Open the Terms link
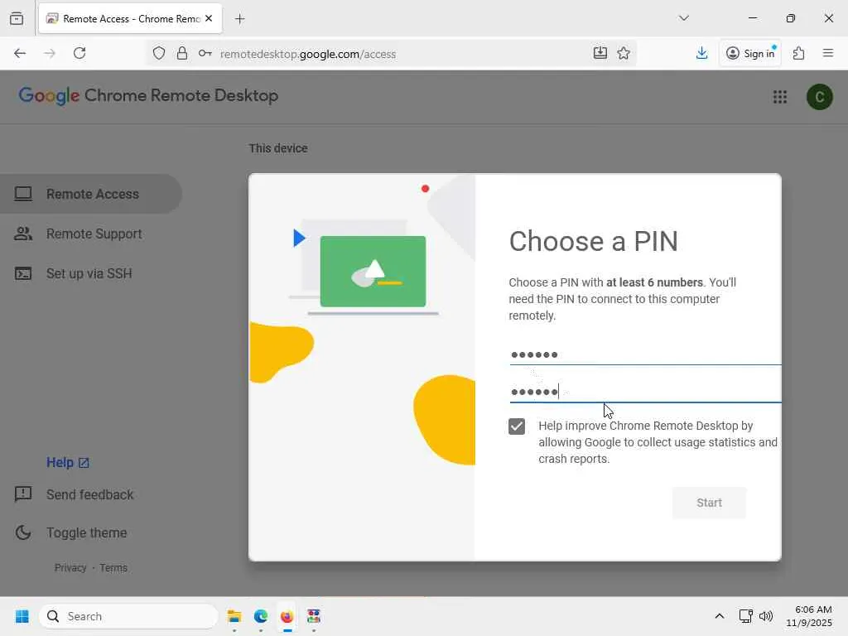848x636 pixels. click(113, 568)
